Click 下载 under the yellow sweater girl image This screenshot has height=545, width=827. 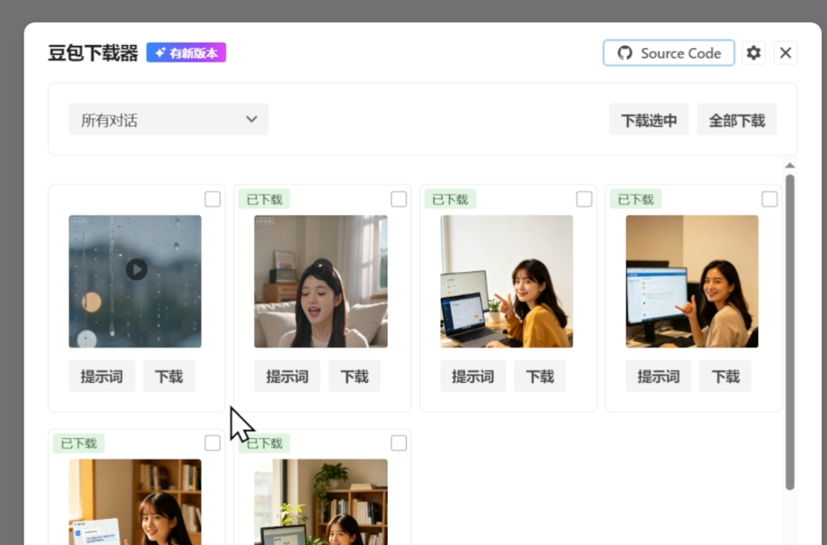540,376
